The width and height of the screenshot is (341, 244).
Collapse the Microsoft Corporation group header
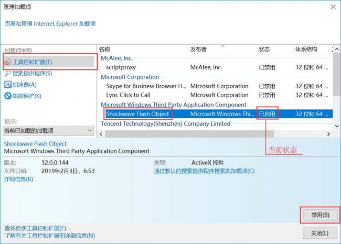click(130, 77)
